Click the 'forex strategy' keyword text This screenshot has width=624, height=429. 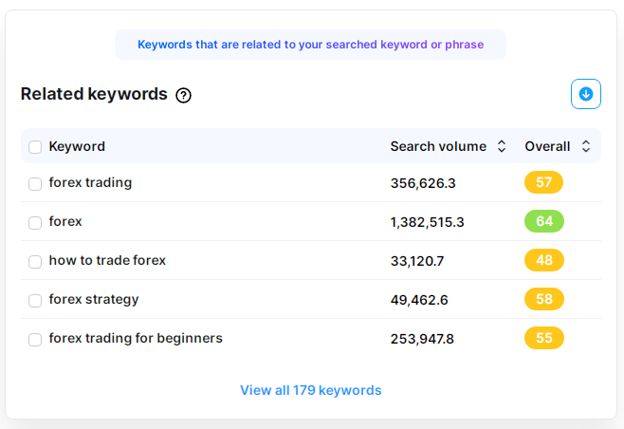tap(94, 300)
